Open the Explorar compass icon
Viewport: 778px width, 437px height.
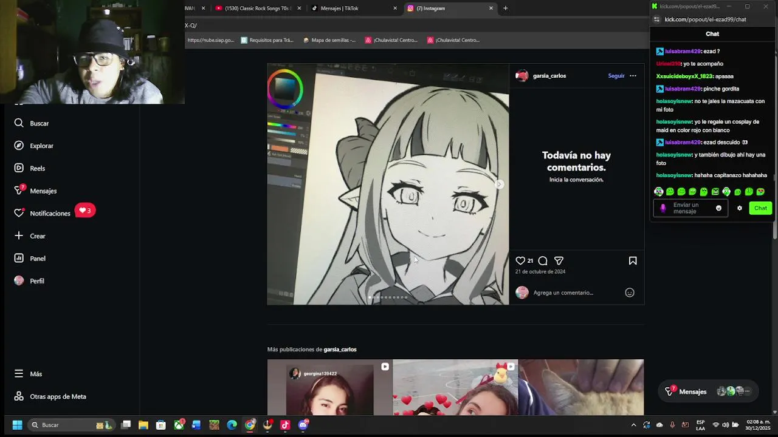pos(19,146)
